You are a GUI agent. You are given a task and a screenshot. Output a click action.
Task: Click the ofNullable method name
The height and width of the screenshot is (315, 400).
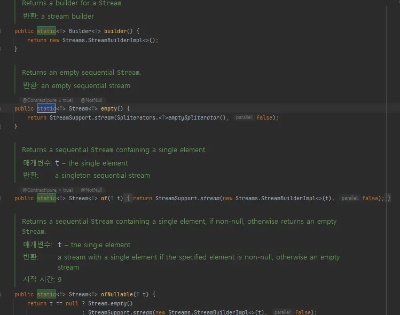point(117,294)
